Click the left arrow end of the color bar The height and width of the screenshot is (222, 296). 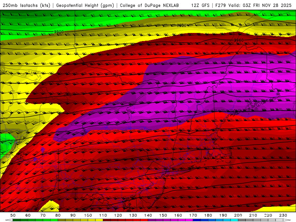pyautogui.click(x=9, y=220)
